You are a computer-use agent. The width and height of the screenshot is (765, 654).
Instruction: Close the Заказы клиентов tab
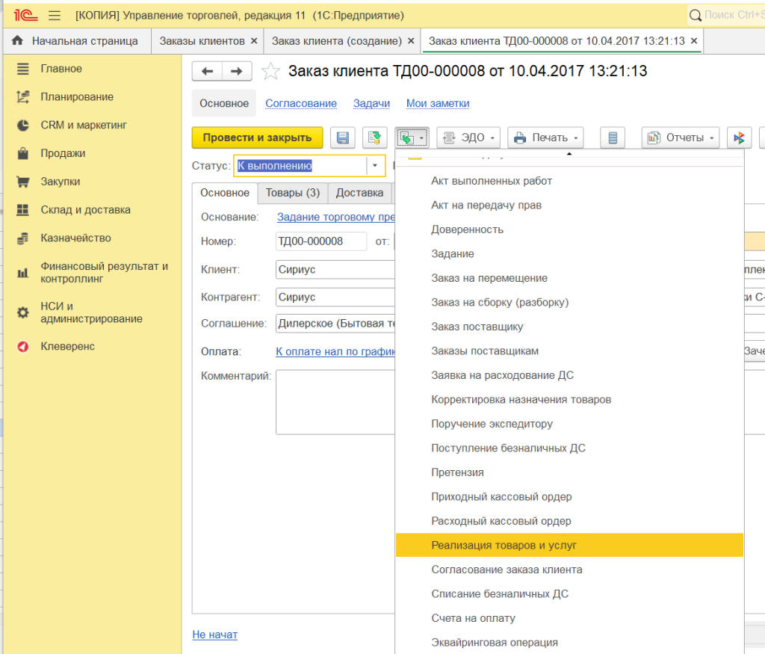[254, 41]
